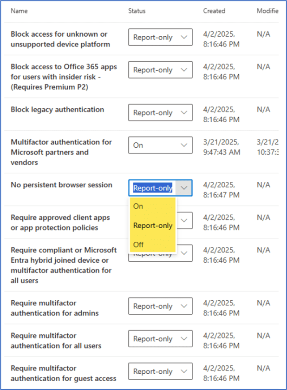
Task: Sort by the Status column header
Action: click(137, 11)
